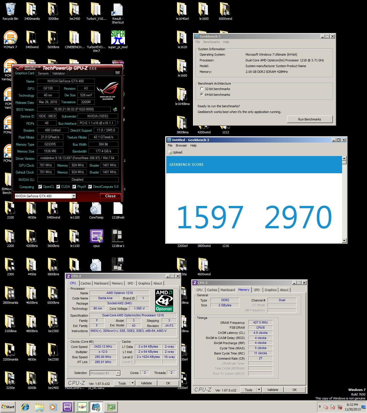Select the 1218rar1 desktop icon
This screenshot has width=367, height=413.
118,239
